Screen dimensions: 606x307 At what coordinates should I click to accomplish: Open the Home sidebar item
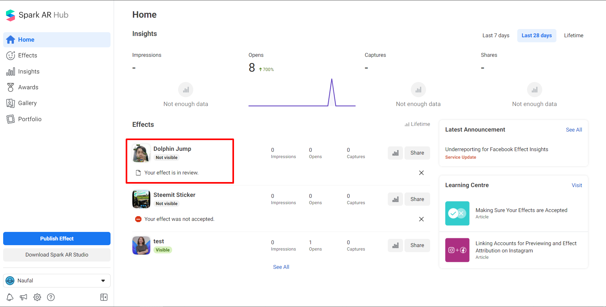[x=57, y=40]
